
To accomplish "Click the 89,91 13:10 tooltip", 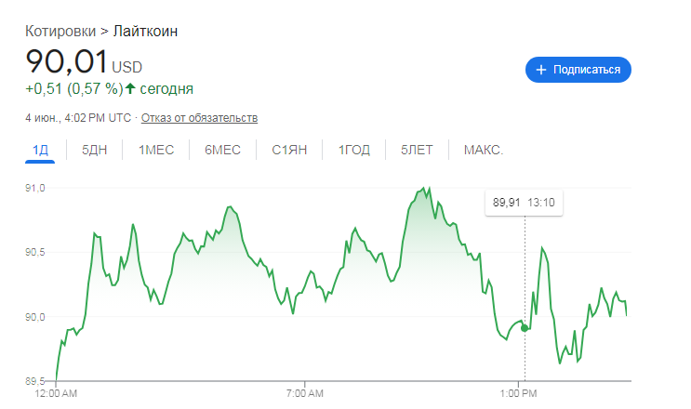I will point(524,203).
